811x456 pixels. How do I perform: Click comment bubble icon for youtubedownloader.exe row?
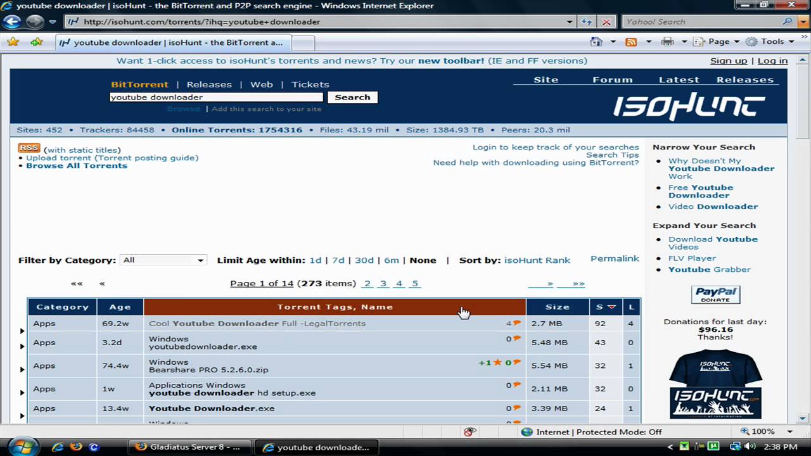(517, 339)
